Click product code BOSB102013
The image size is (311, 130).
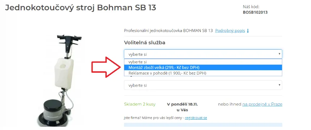(255, 12)
